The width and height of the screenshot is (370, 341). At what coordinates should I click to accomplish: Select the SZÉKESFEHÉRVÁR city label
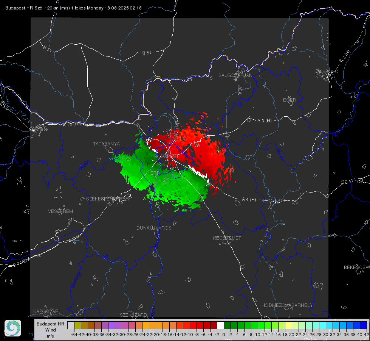(x=107, y=199)
